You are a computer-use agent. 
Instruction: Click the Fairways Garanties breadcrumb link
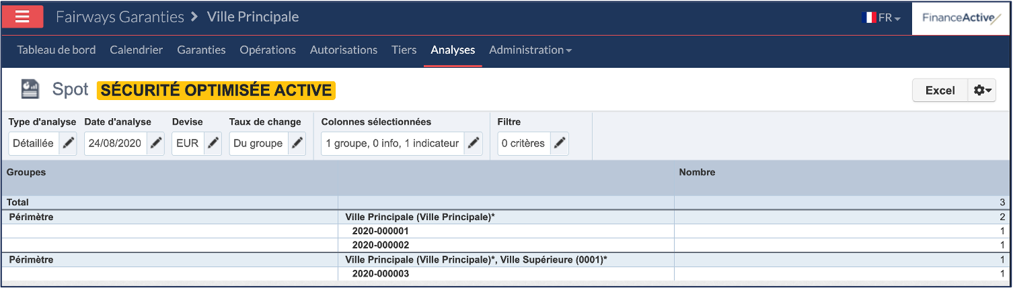coord(120,17)
